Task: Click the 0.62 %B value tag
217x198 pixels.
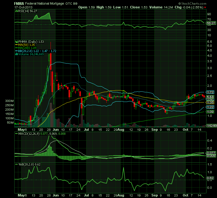Action: tap(210, 178)
